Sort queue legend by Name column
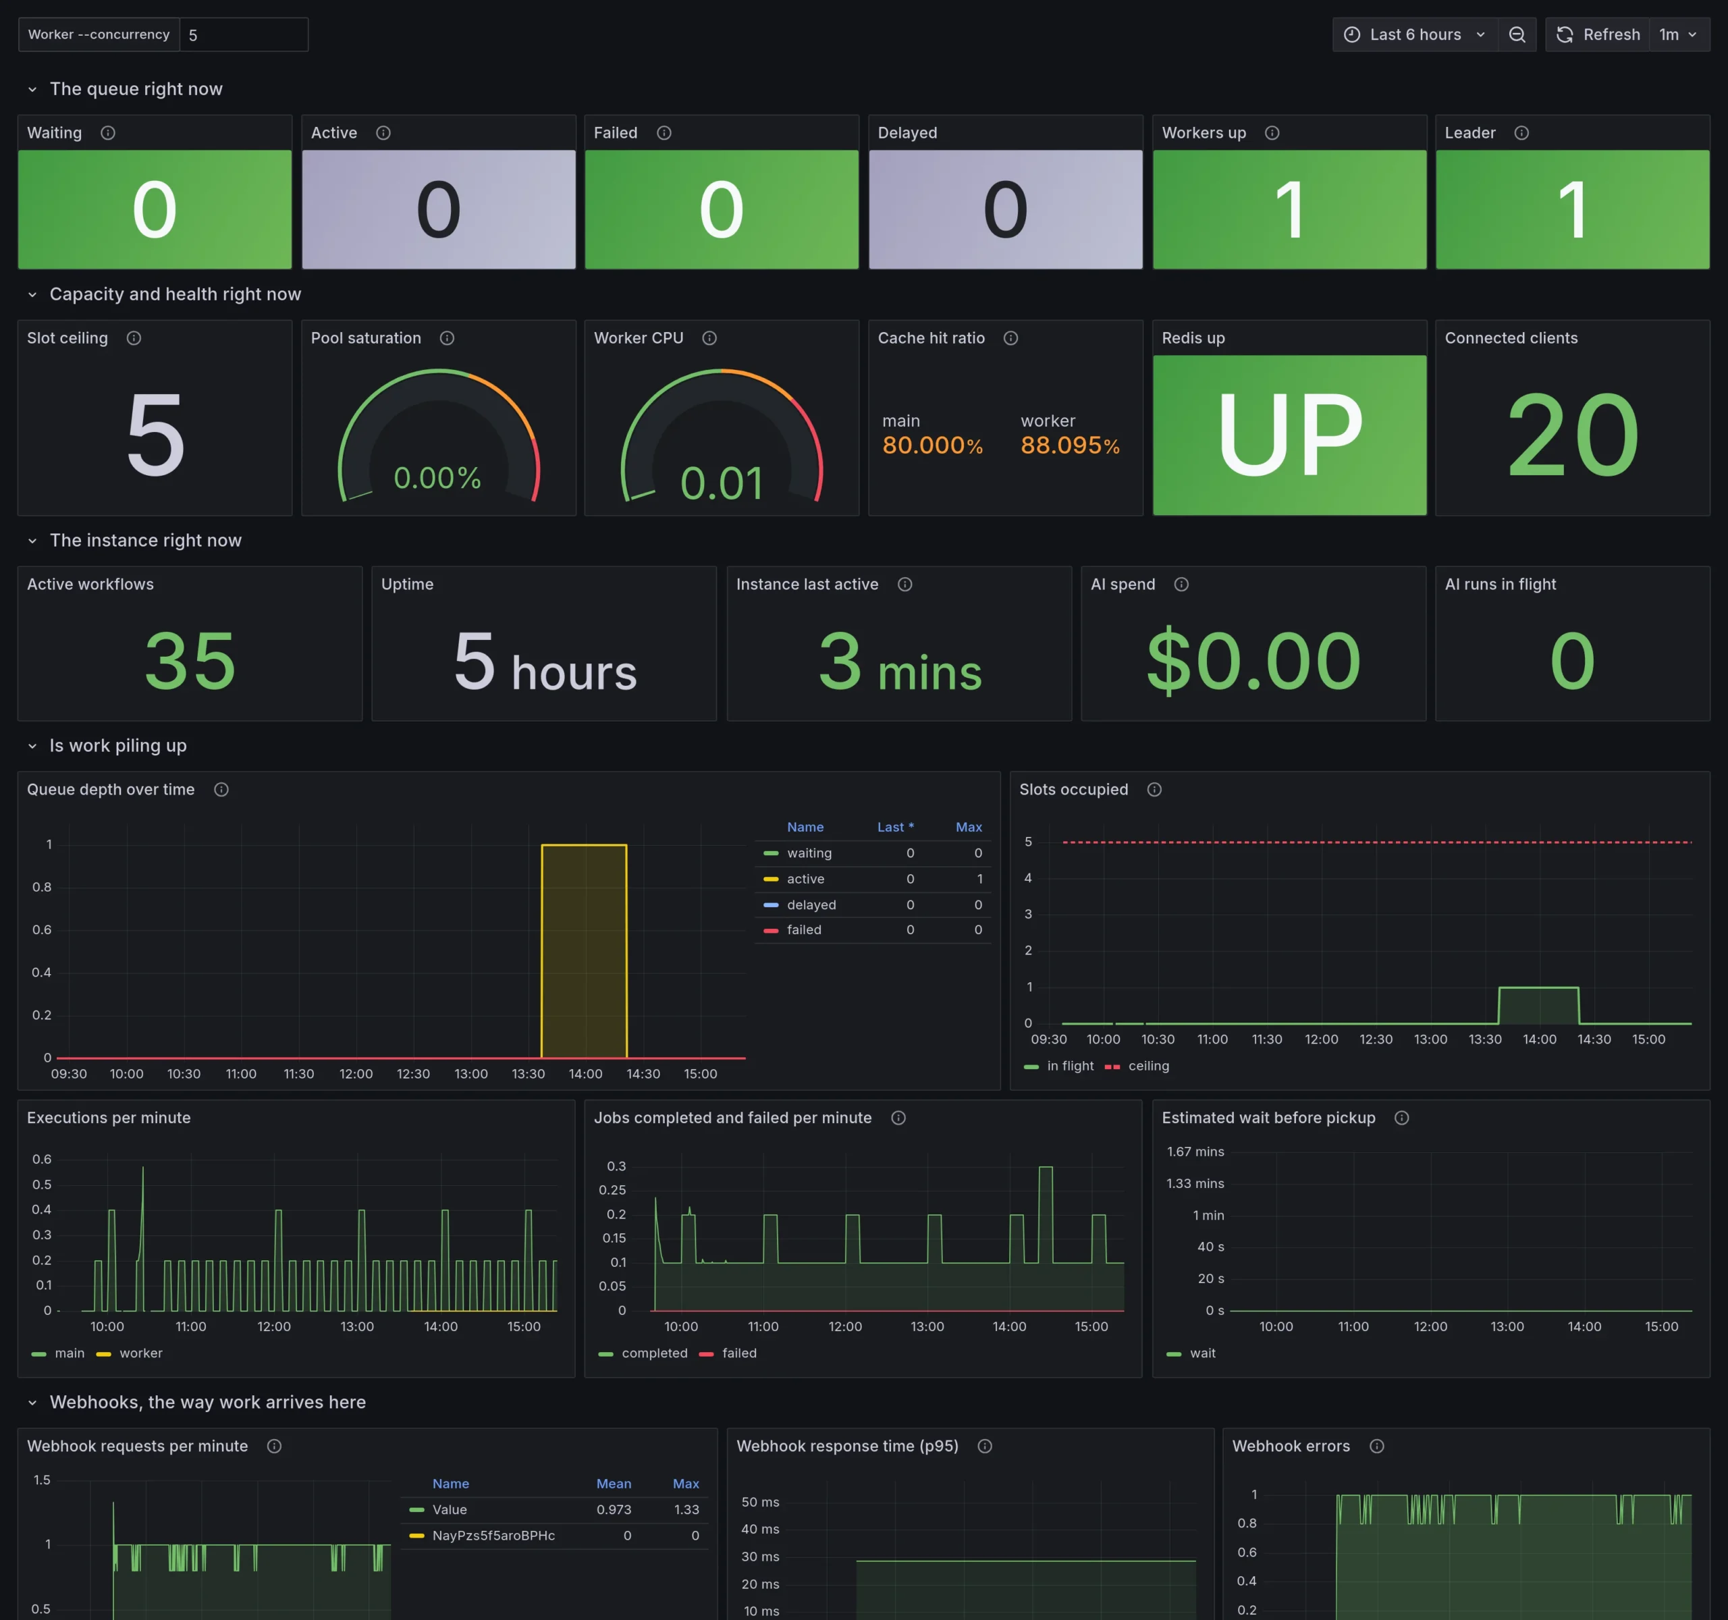Image resolution: width=1728 pixels, height=1620 pixels. coord(806,828)
